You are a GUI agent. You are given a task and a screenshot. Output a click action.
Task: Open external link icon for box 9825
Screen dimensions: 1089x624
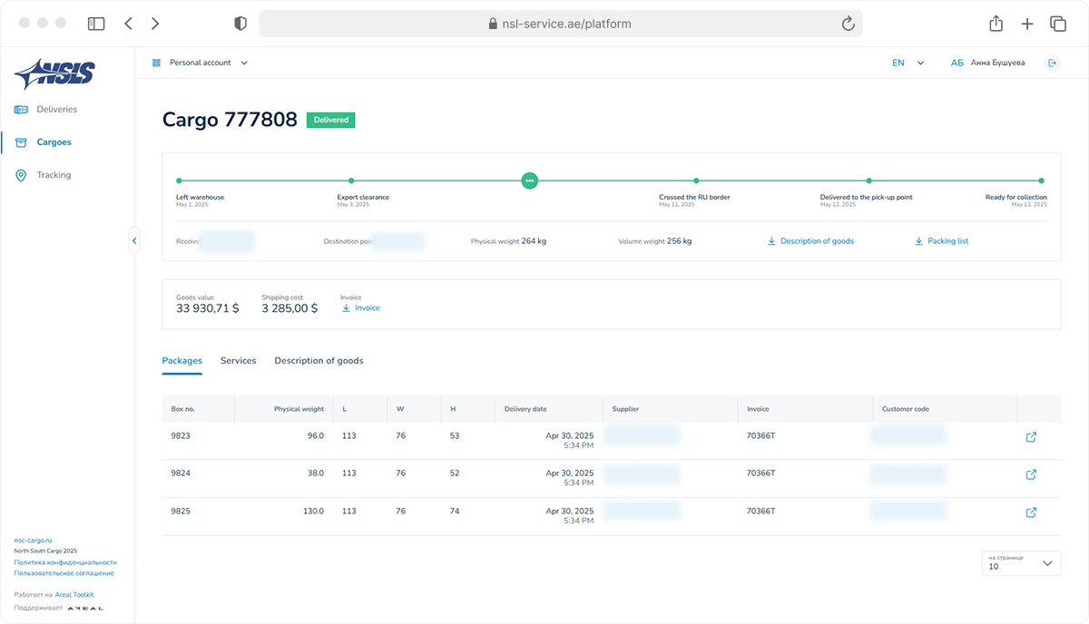1031,512
